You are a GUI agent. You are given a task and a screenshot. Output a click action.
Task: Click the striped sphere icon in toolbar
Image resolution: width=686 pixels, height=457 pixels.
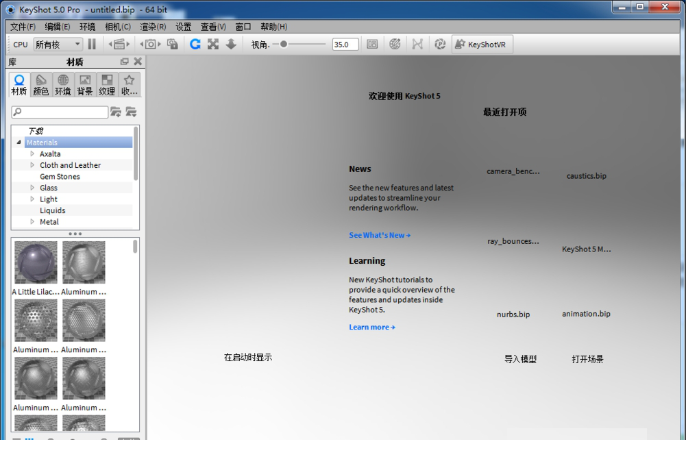tap(395, 44)
